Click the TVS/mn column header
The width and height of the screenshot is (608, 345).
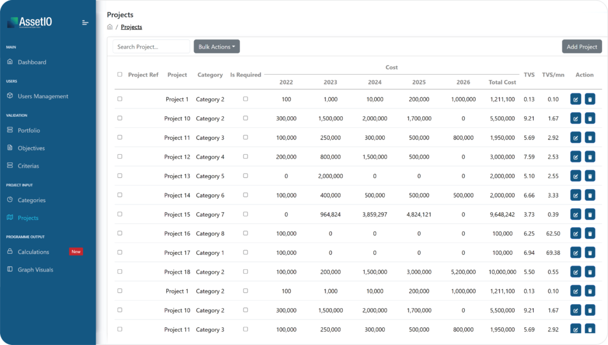tap(553, 75)
